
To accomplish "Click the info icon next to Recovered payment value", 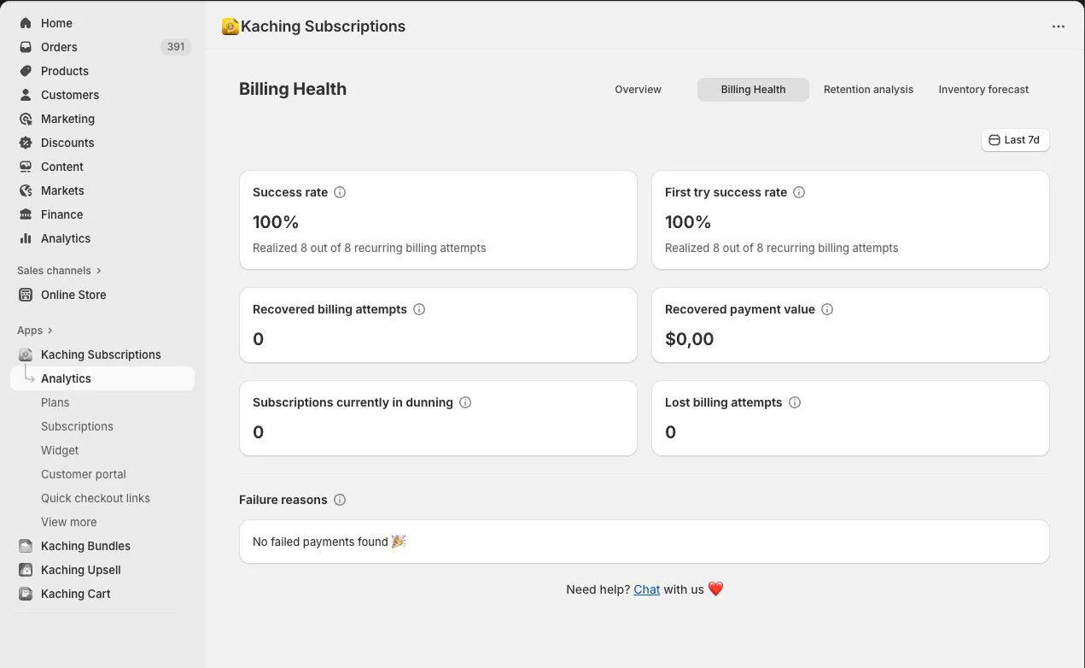I will pos(827,309).
